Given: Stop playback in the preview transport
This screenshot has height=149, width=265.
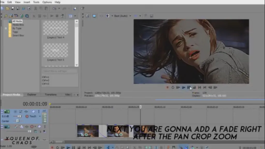Looking at the screenshot, I should tap(194, 87).
